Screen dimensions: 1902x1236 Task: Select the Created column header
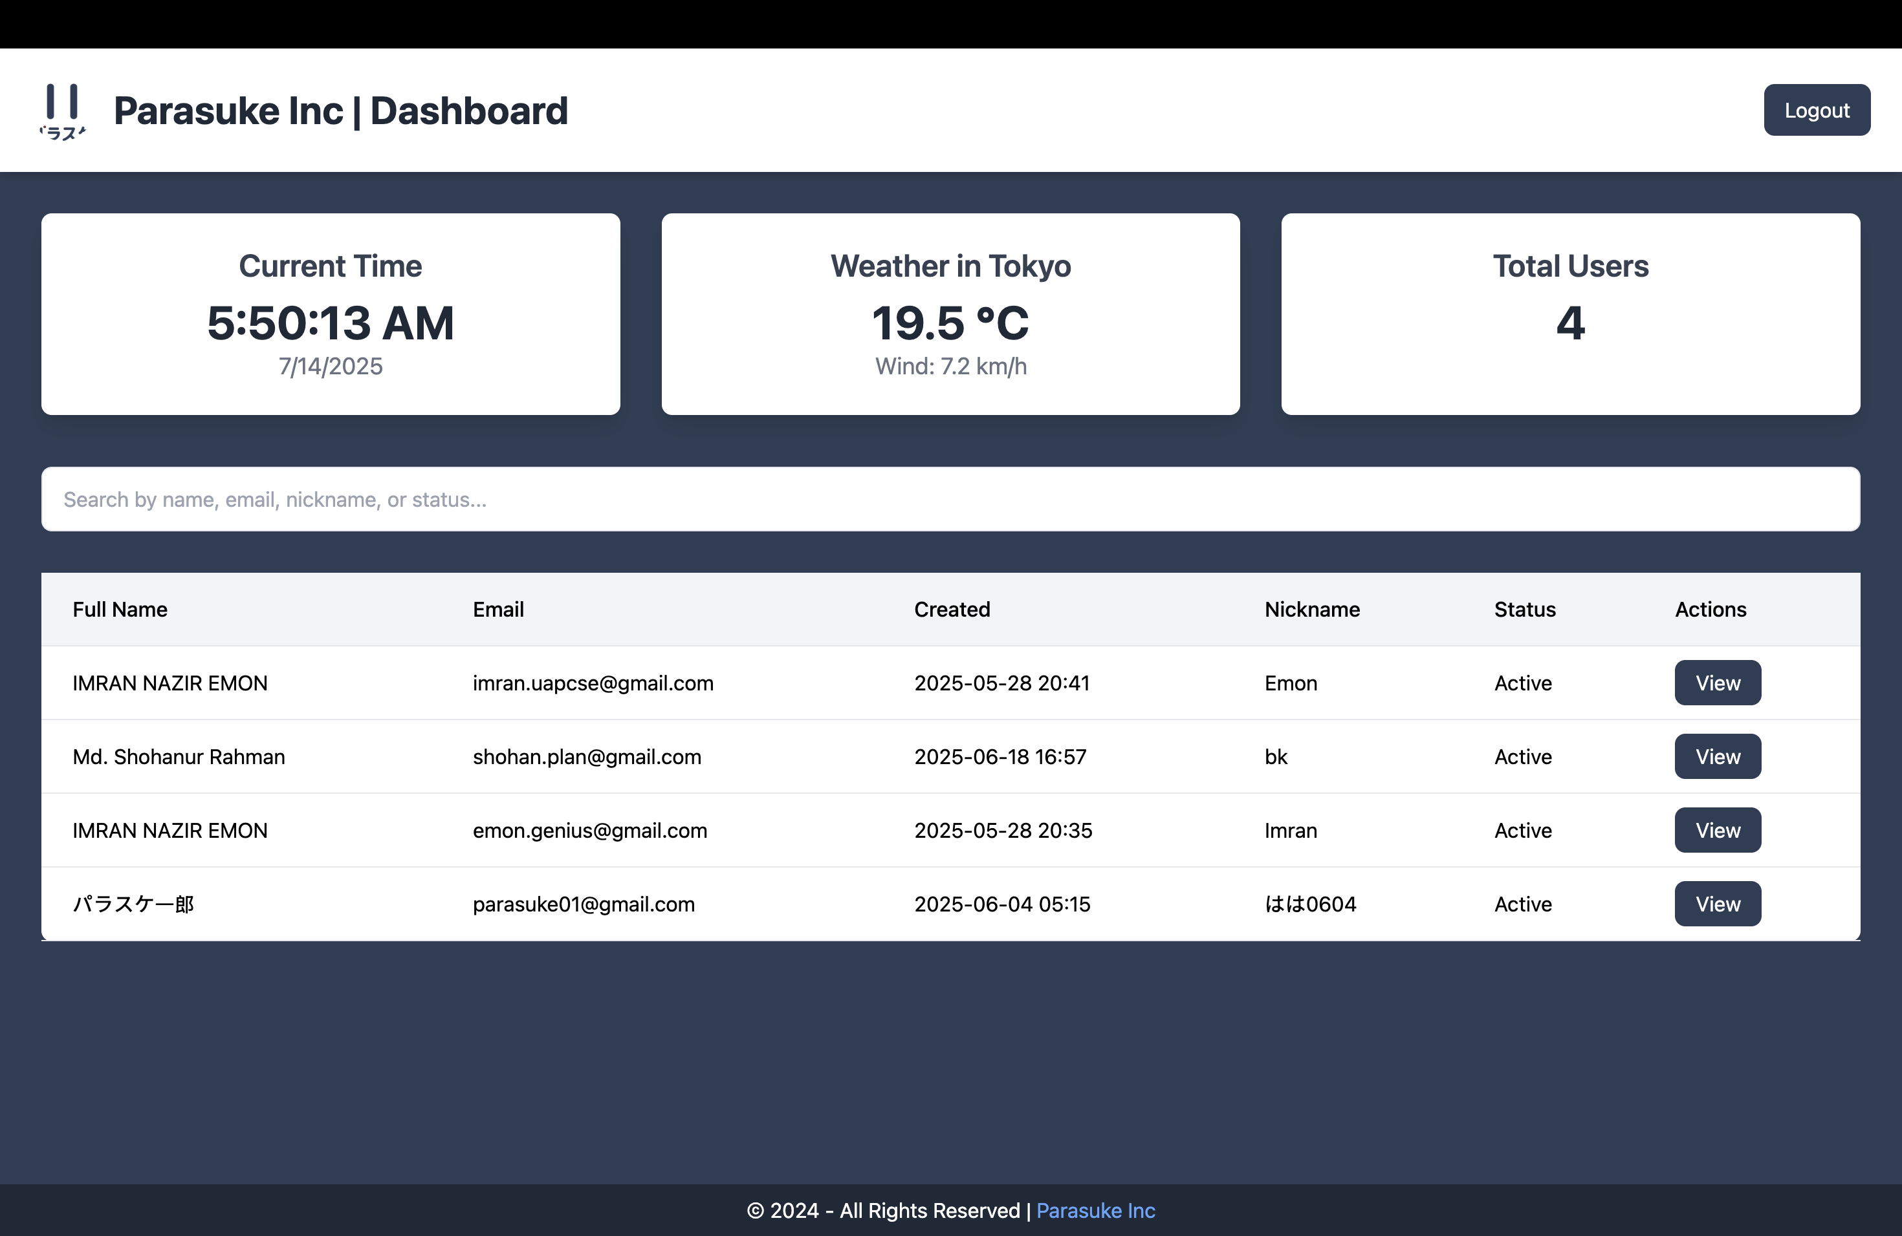pyautogui.click(x=952, y=609)
